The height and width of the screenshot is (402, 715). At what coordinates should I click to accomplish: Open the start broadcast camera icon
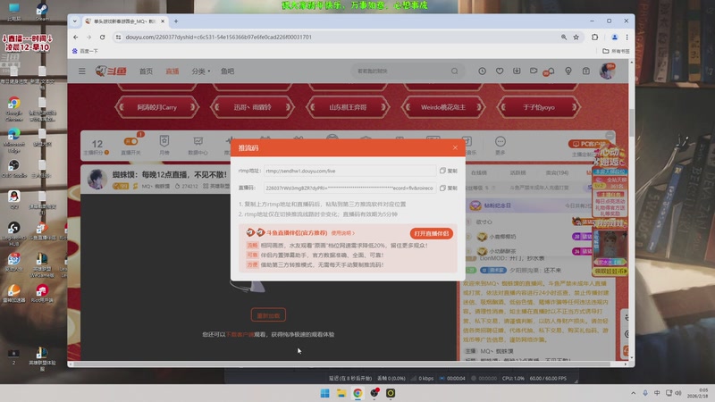(534, 71)
